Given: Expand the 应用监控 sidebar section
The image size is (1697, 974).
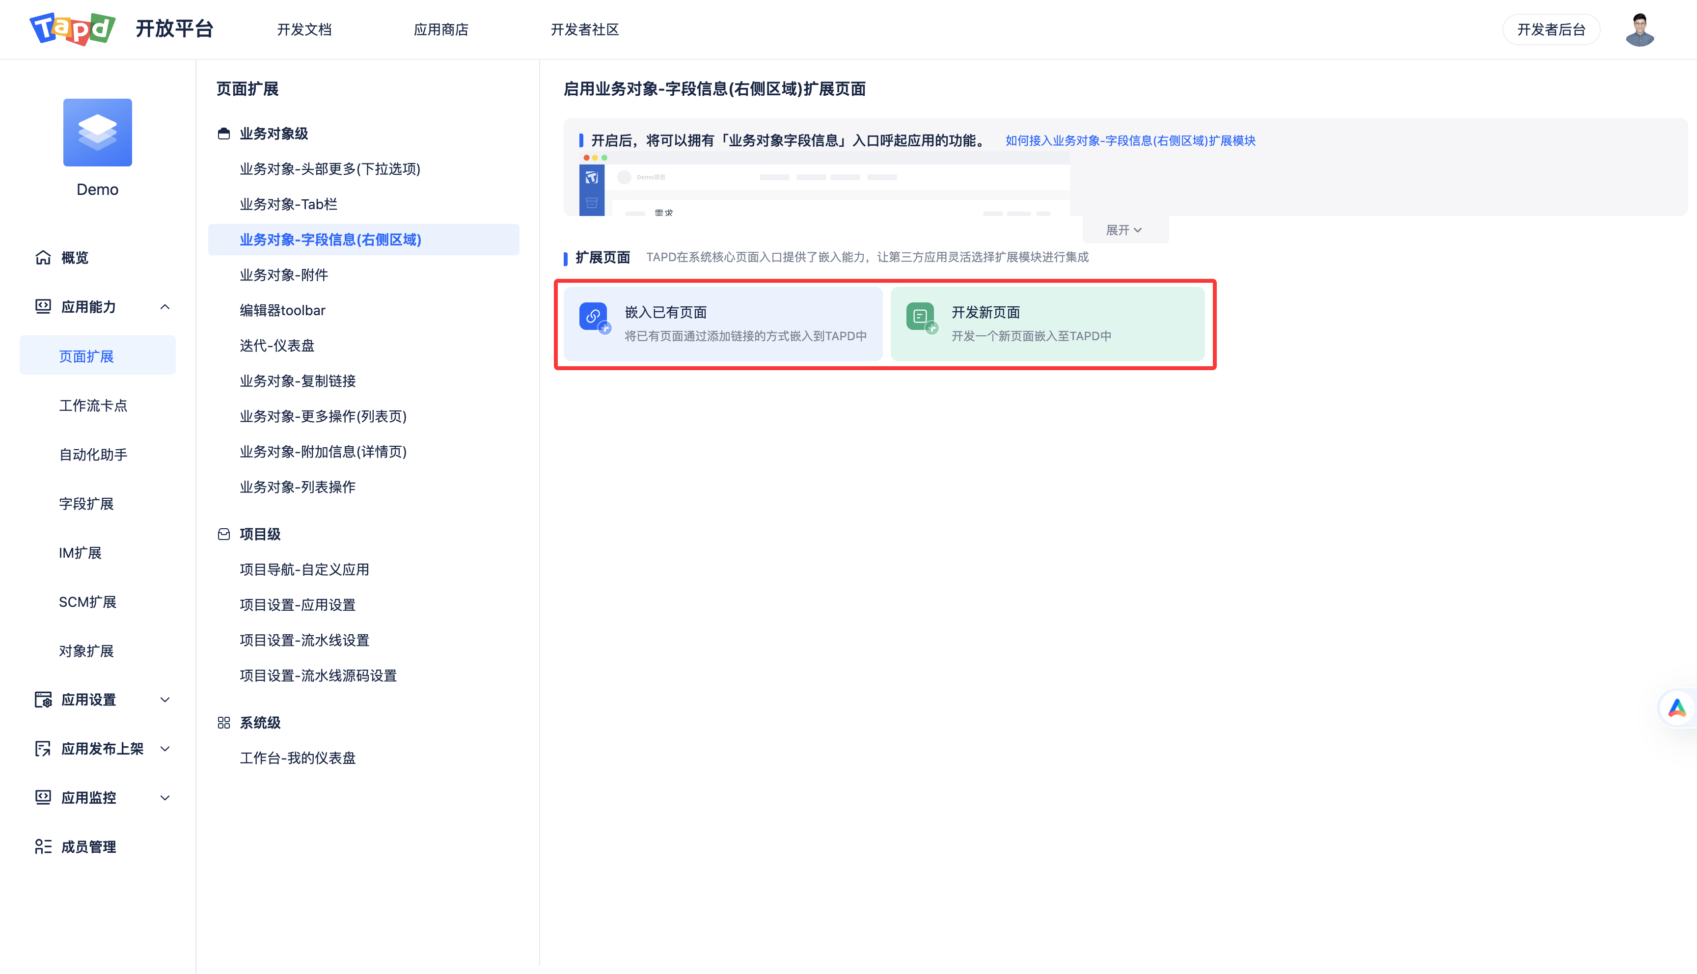Looking at the screenshot, I should 165,797.
